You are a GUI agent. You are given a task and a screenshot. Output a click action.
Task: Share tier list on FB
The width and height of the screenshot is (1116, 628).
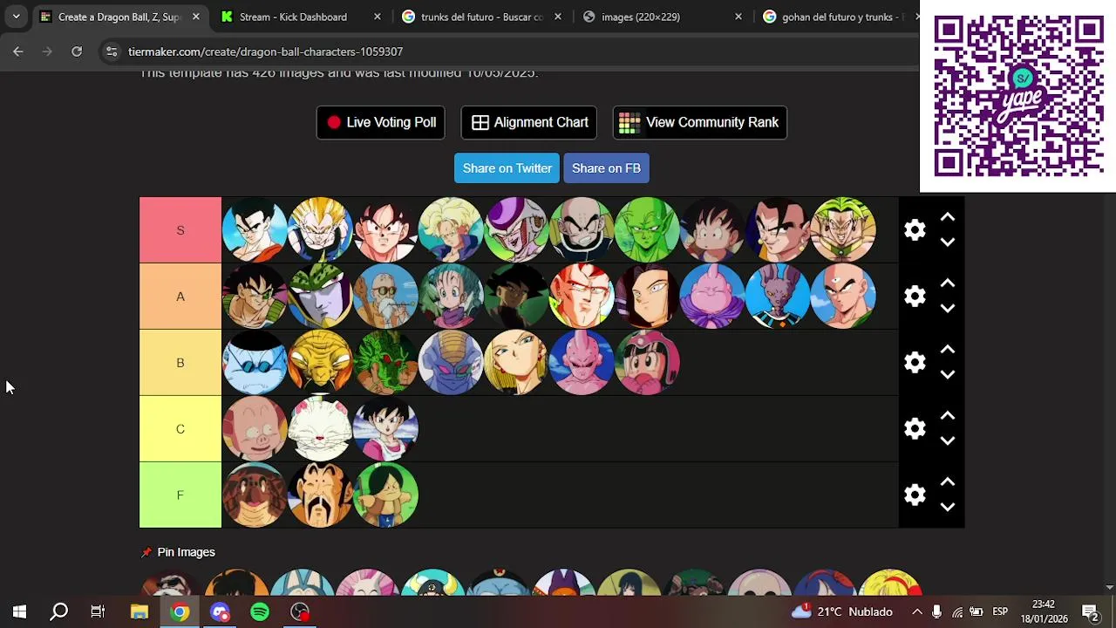[x=606, y=168]
